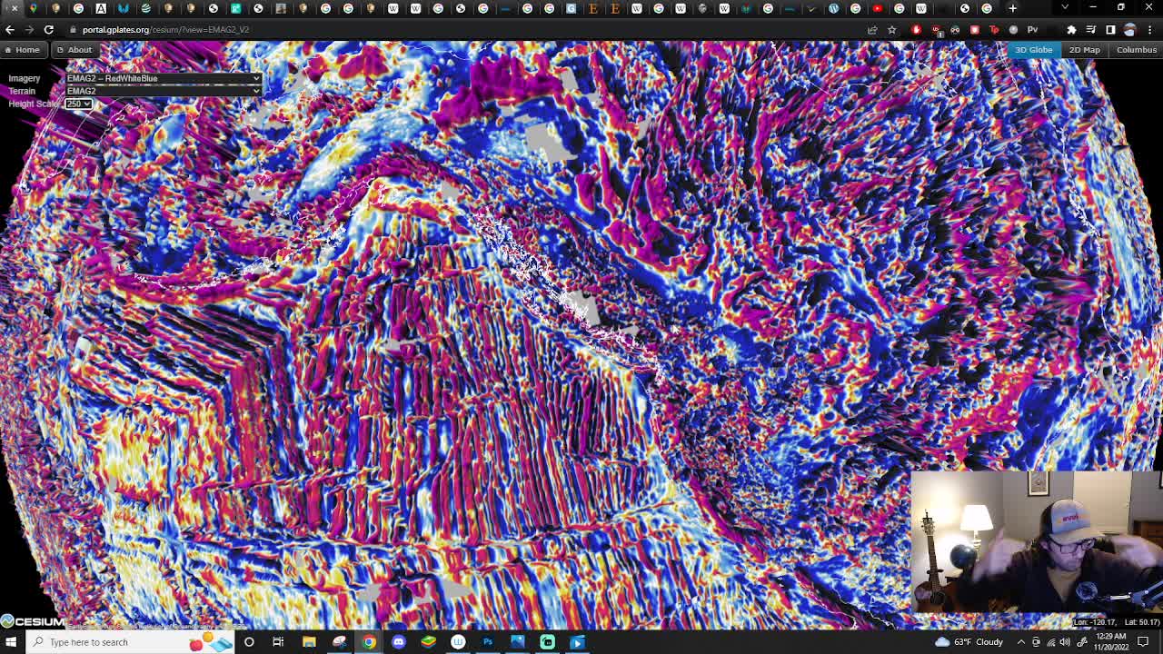Switch to the Google Maps pin tab

click(33, 8)
